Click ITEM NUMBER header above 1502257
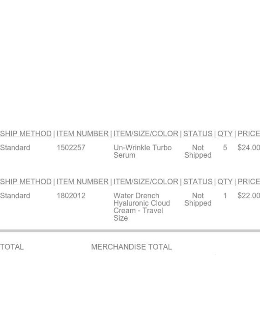The image size is (260, 326). click(x=83, y=133)
